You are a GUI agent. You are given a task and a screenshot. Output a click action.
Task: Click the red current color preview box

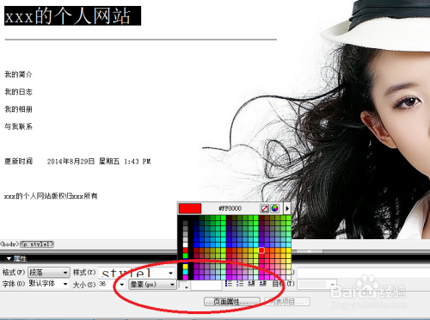tap(190, 208)
